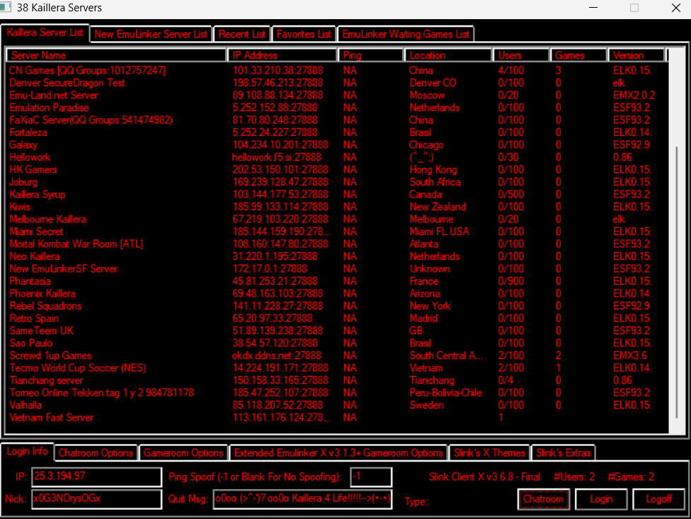Select the Fortaleza server row
This screenshot has width=691, height=519.
click(337, 132)
